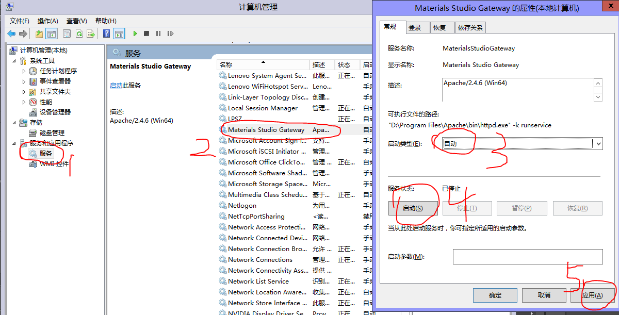Expand the 共享文件夹 tree node arrow

pos(24,91)
